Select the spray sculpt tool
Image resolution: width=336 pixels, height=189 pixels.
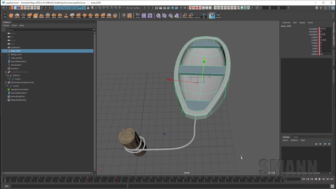(x=54, y=15)
